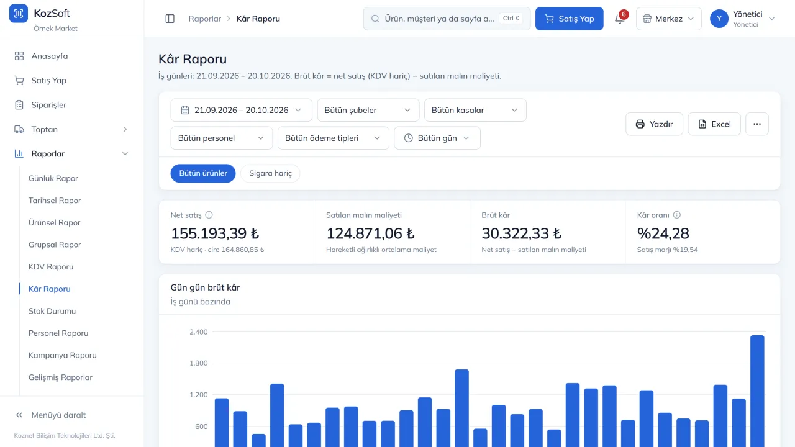
Task: Click the Raporlar breadcrumb link
Action: pos(205,19)
